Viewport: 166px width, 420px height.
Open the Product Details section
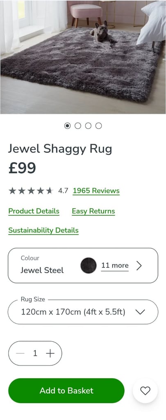coord(34,211)
